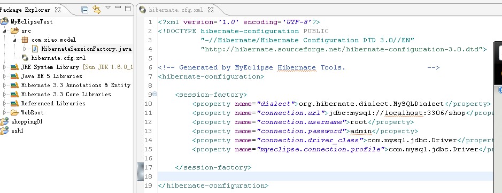The height and width of the screenshot is (193, 502).
Task: Close the Package Explorer view tab
Action: [58, 10]
